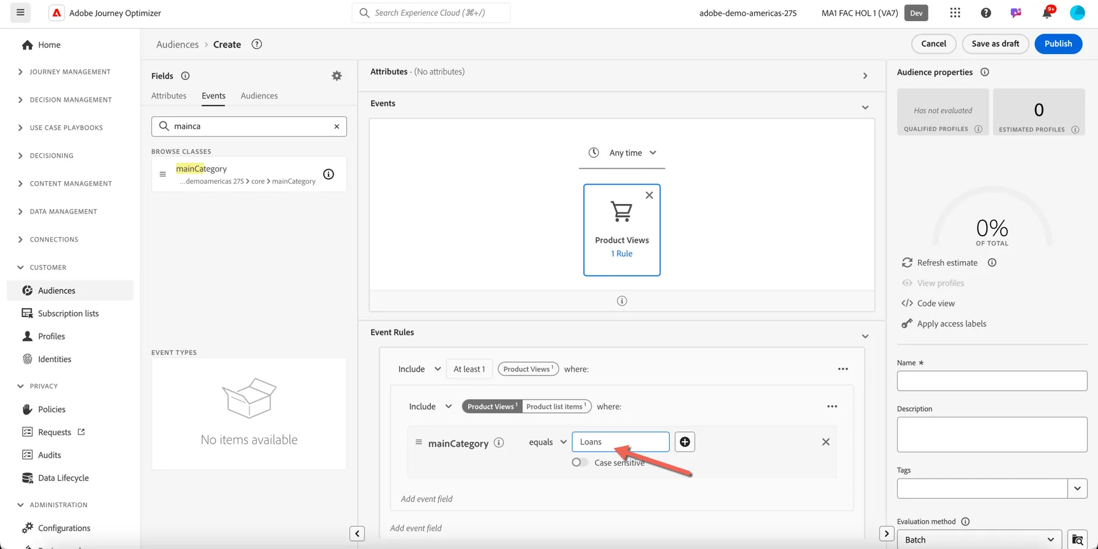The image size is (1098, 549).
Task: Click the Experience Cloud search box
Action: tap(431, 13)
